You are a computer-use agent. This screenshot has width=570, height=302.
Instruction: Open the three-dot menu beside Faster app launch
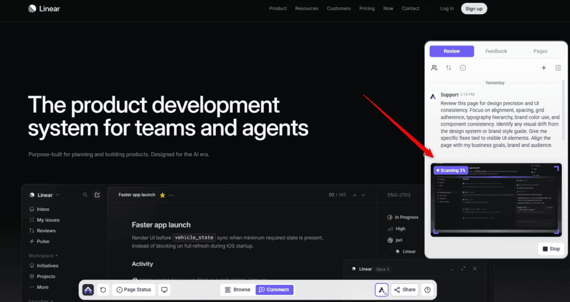(171, 195)
